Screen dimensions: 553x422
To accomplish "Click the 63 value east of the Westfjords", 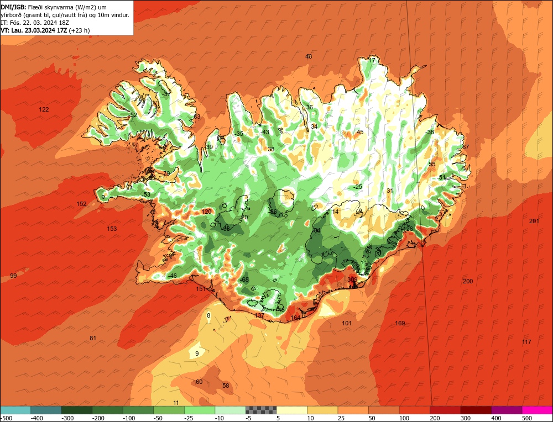I will (197, 117).
